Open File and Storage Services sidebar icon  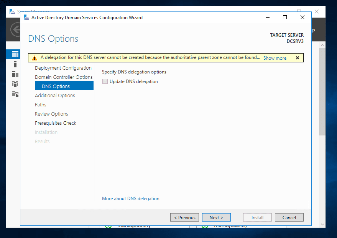pyautogui.click(x=15, y=94)
